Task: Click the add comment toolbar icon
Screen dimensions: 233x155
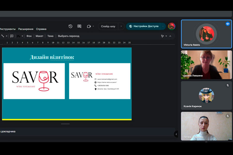Action: click(12, 36)
